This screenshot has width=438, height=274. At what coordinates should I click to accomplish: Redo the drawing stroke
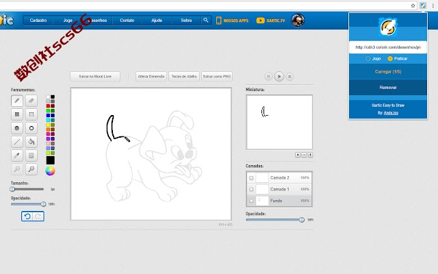tap(38, 216)
